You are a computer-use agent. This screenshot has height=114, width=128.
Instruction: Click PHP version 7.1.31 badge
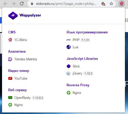85,40
